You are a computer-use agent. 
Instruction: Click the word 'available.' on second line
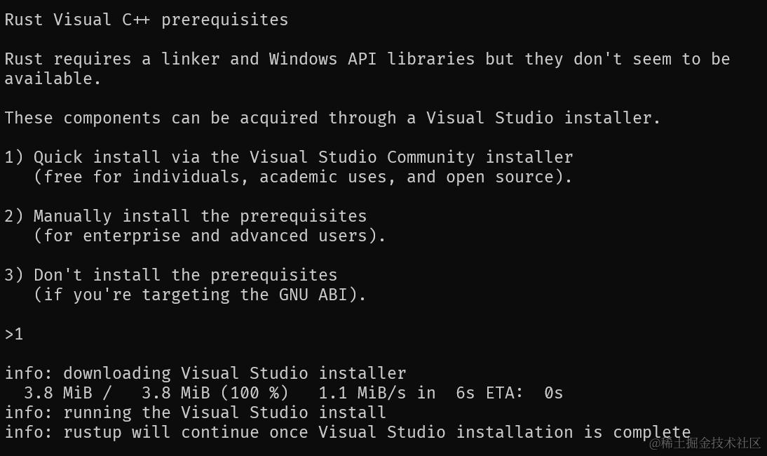pos(53,79)
